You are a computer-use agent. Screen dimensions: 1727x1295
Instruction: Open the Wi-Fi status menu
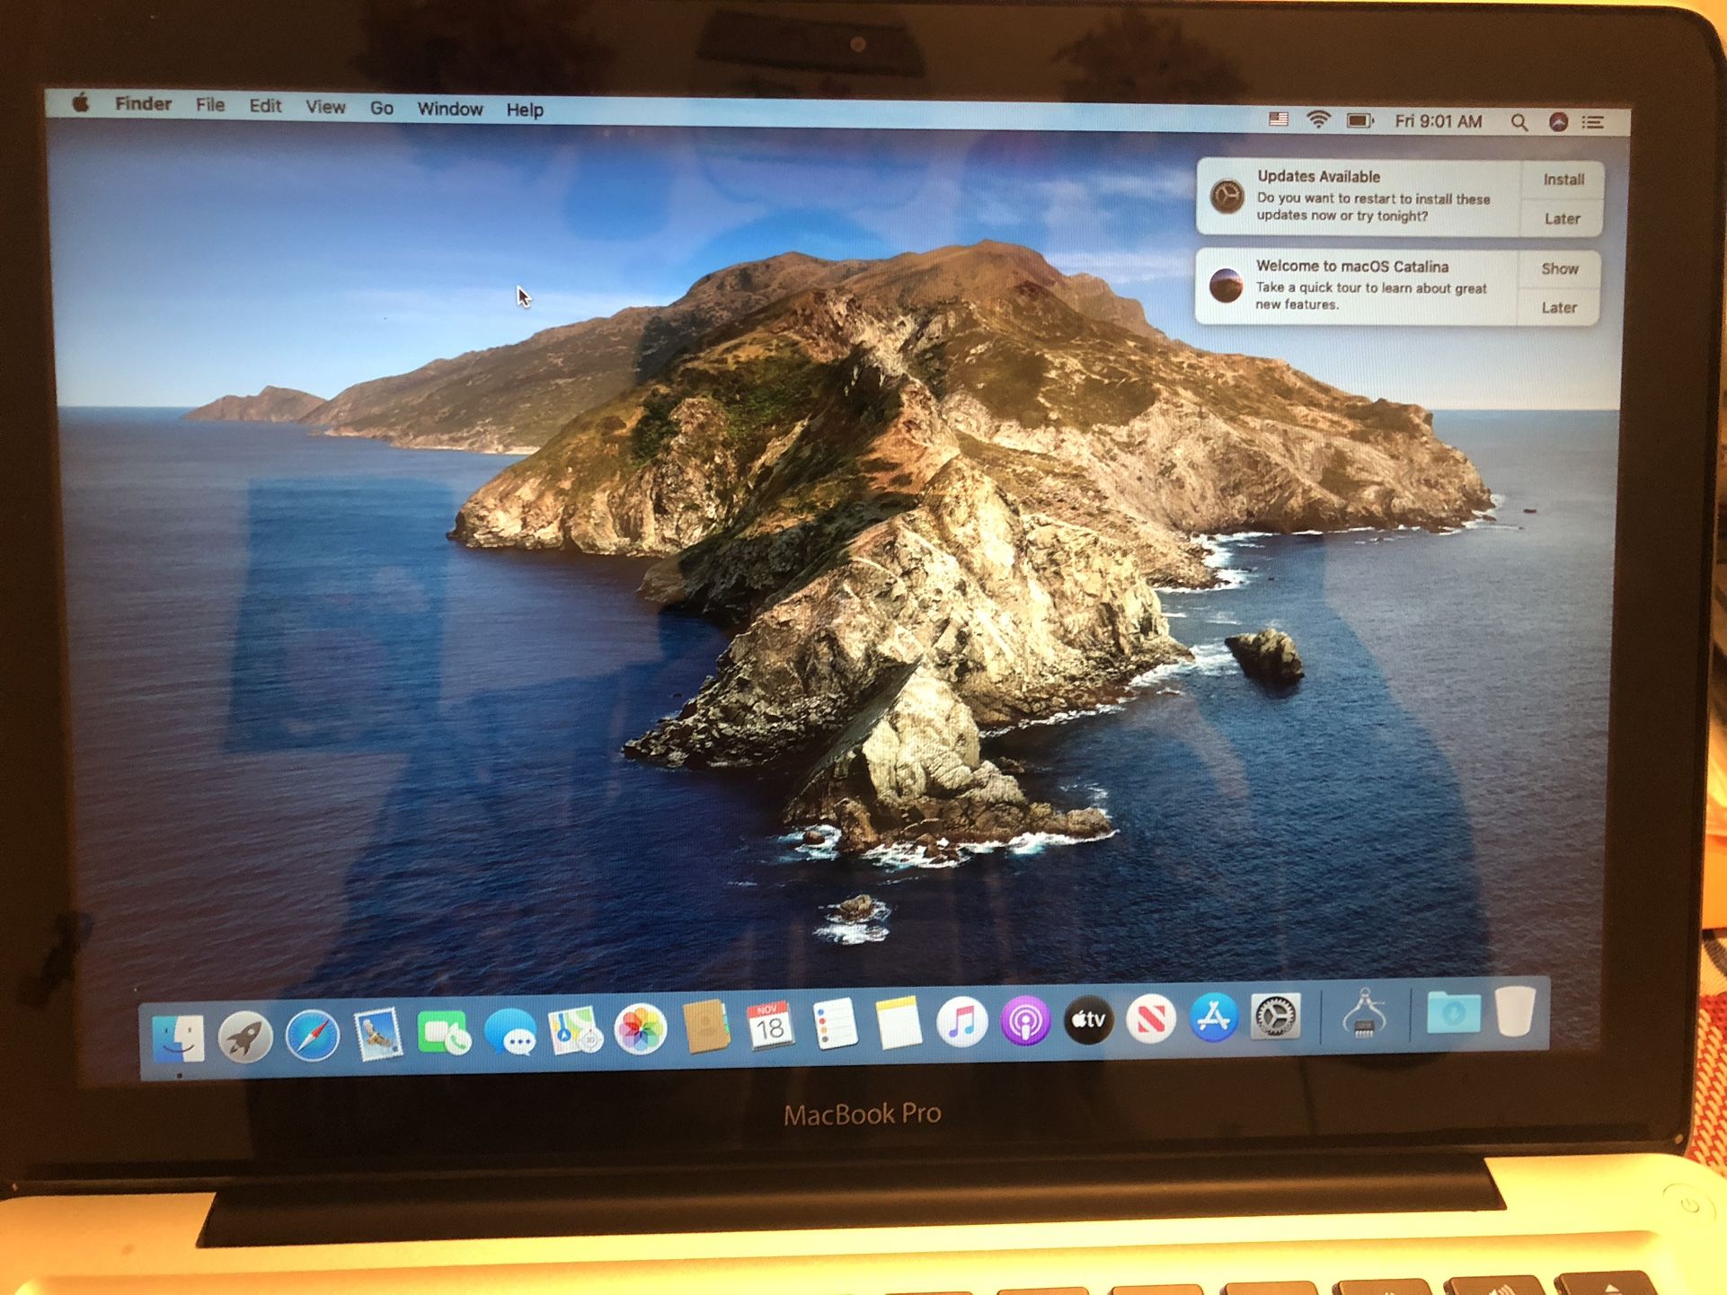(x=1318, y=120)
